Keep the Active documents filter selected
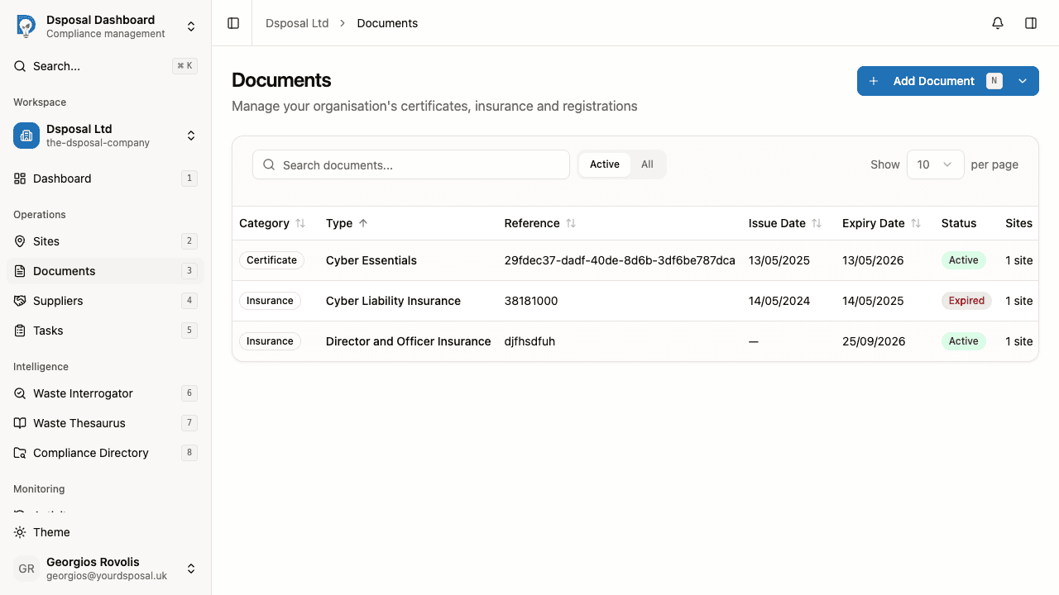1059x595 pixels. [605, 164]
